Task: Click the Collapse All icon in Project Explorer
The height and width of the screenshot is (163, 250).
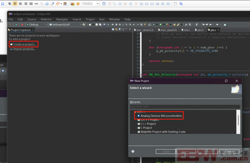Action: pyautogui.click(x=113, y=29)
